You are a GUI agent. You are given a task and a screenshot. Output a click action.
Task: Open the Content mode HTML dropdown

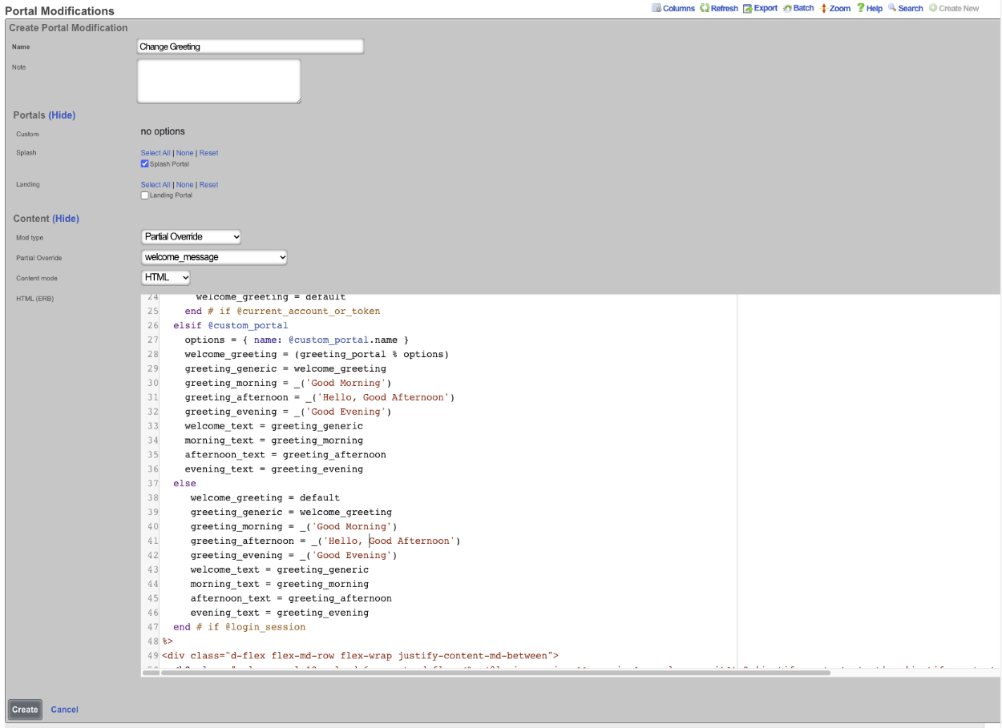tap(166, 277)
